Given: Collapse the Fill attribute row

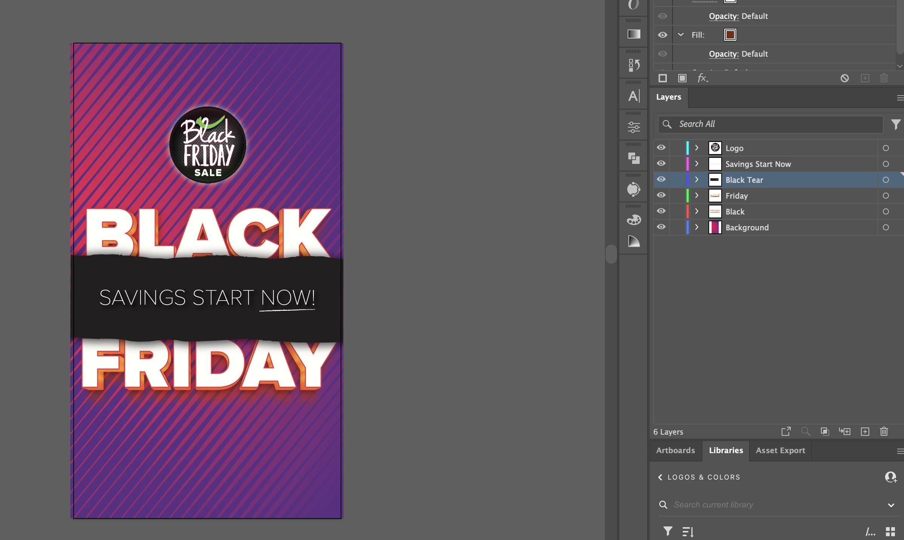Looking at the screenshot, I should 681,35.
